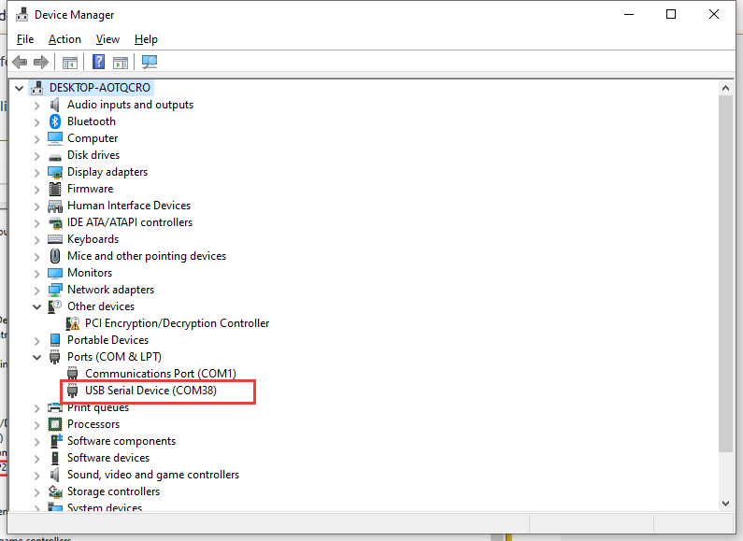Screen dimensions: 743x541
Task: Collapse the Other devices node
Action: click(36, 307)
